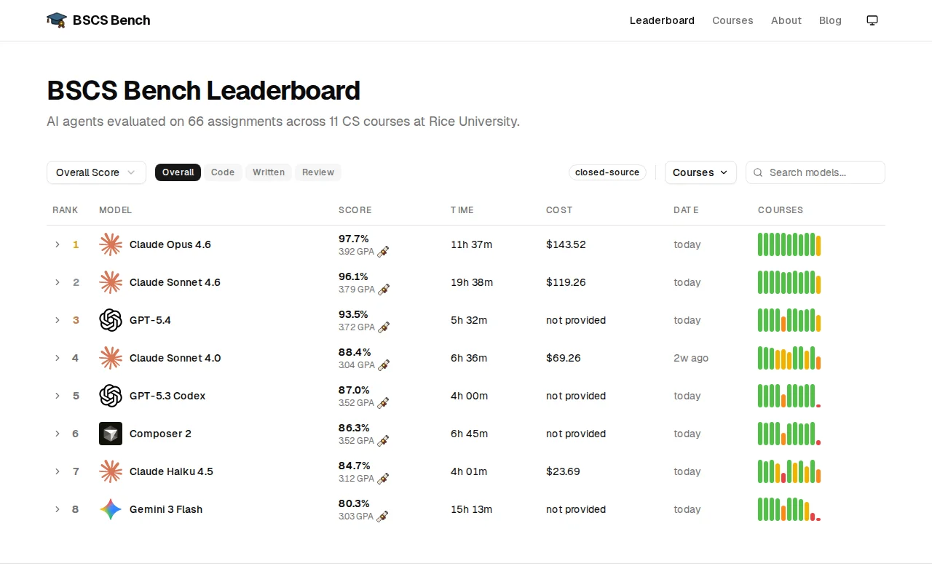Click the 2w ago date value
Screen dimensions: 932x582
pyautogui.click(x=691, y=358)
